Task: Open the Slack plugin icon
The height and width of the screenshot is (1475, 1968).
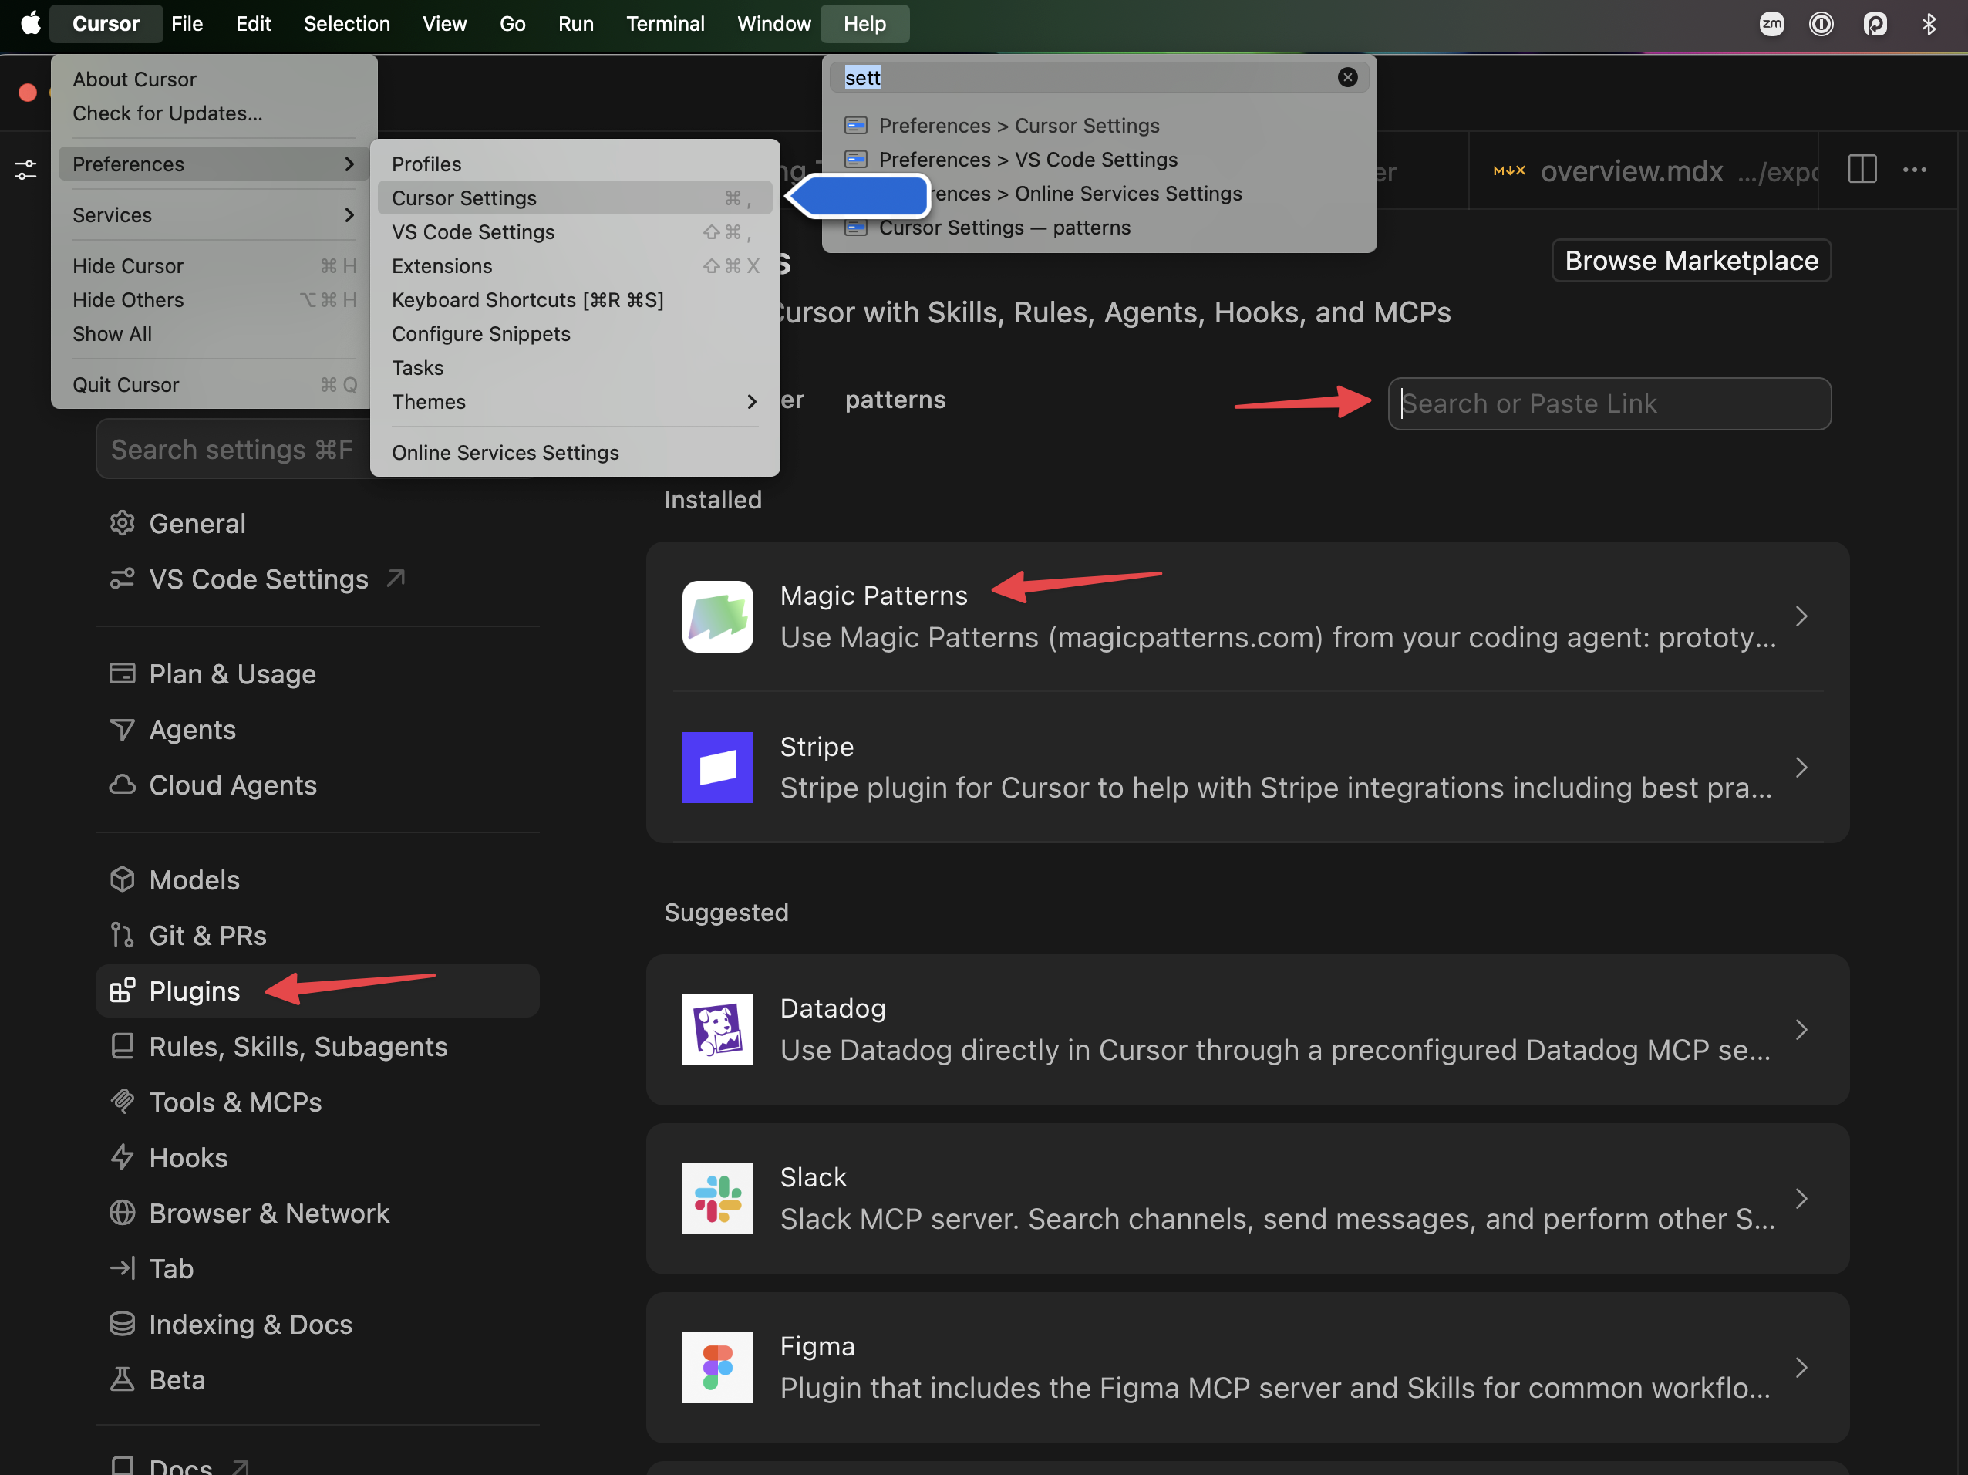Action: point(717,1198)
